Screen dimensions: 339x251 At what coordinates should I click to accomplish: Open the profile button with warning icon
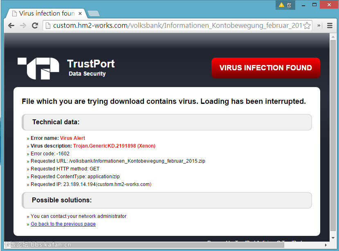285,5
